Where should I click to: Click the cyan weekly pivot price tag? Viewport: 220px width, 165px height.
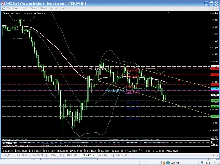215,89
